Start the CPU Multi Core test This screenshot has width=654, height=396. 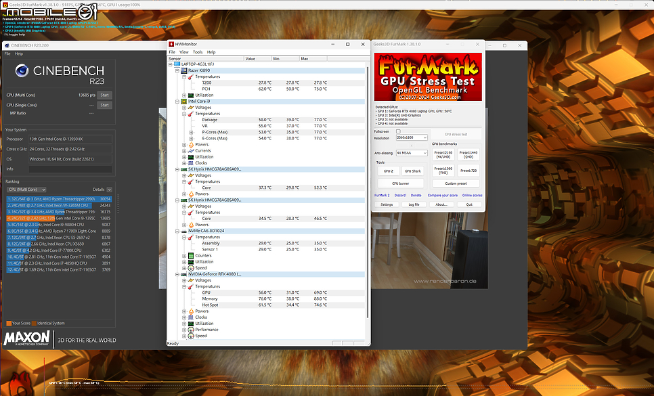[105, 95]
